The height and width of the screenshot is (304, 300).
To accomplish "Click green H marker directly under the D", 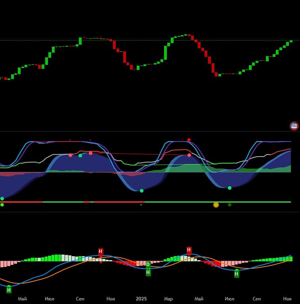I will tap(148, 272).
